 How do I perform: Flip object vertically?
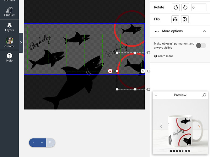tap(185, 19)
